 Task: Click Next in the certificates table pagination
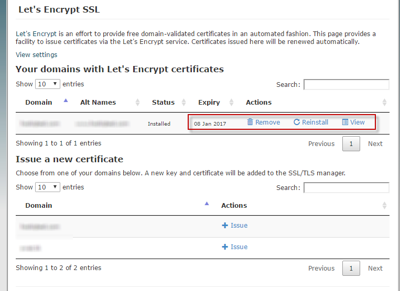pyautogui.click(x=375, y=143)
